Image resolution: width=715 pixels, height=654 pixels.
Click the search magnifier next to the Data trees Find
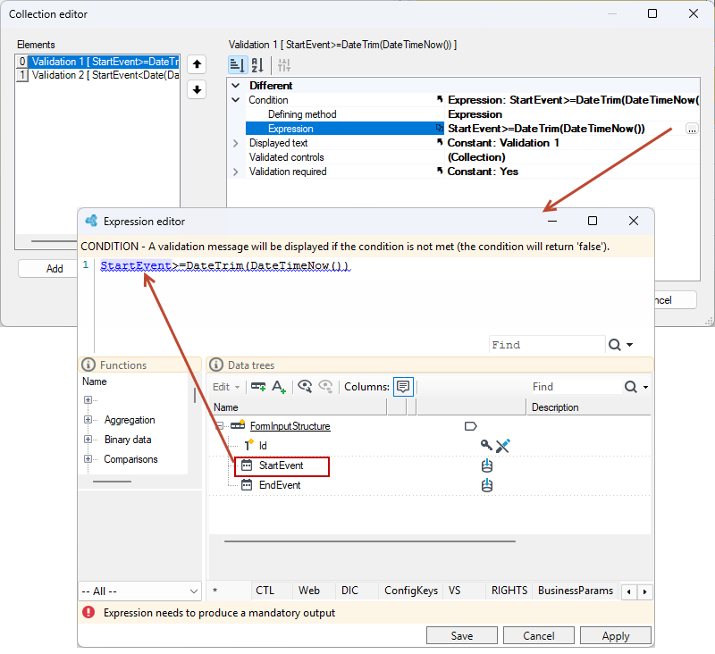click(x=631, y=387)
